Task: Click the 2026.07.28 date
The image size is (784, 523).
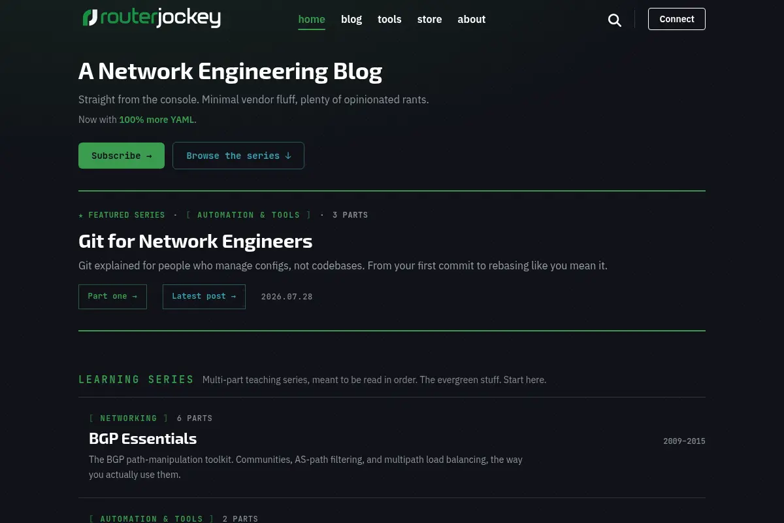Action: [x=287, y=297]
